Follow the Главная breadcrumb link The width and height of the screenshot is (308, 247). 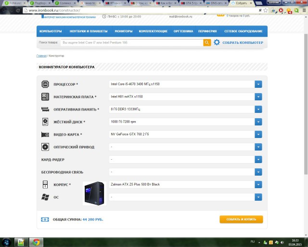[x=41, y=56]
